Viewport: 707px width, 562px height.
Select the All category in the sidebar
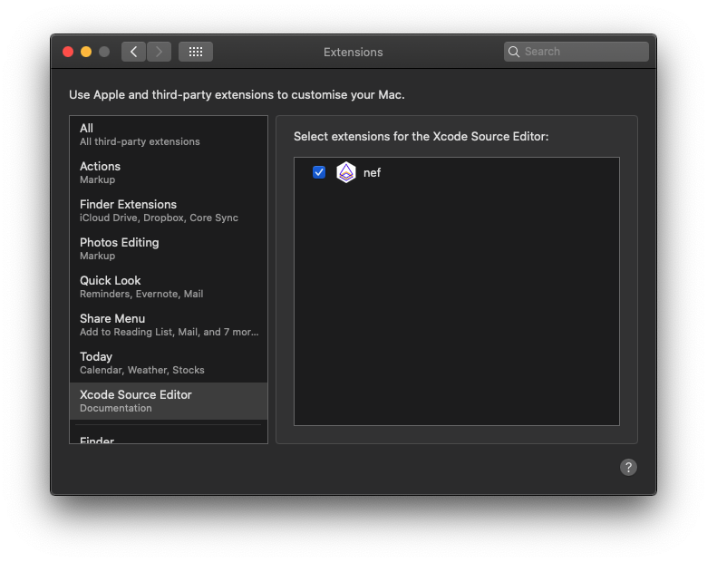[x=169, y=135]
